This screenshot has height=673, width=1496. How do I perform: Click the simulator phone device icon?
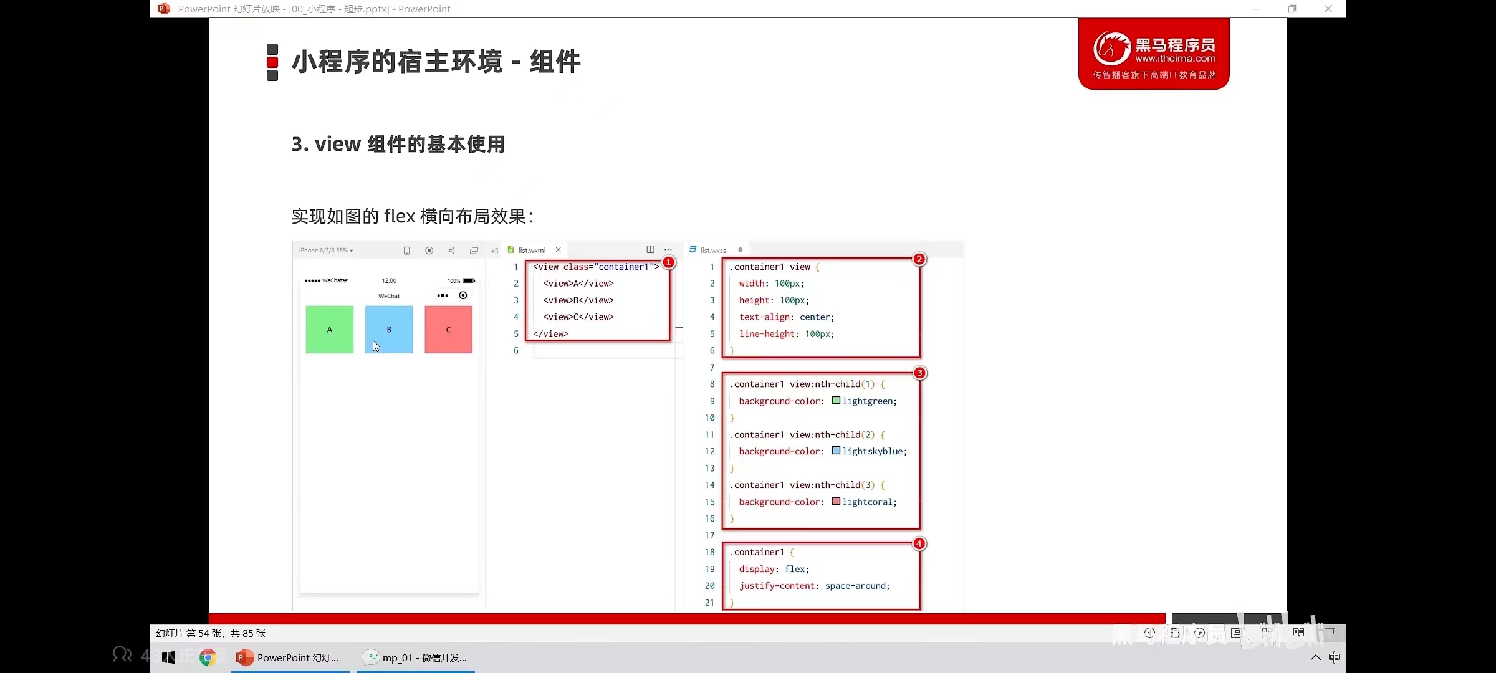pyautogui.click(x=406, y=251)
